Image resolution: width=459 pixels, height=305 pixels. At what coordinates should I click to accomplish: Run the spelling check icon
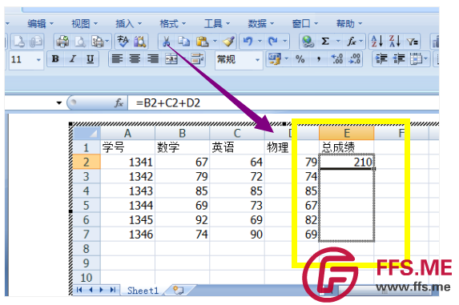tap(123, 42)
